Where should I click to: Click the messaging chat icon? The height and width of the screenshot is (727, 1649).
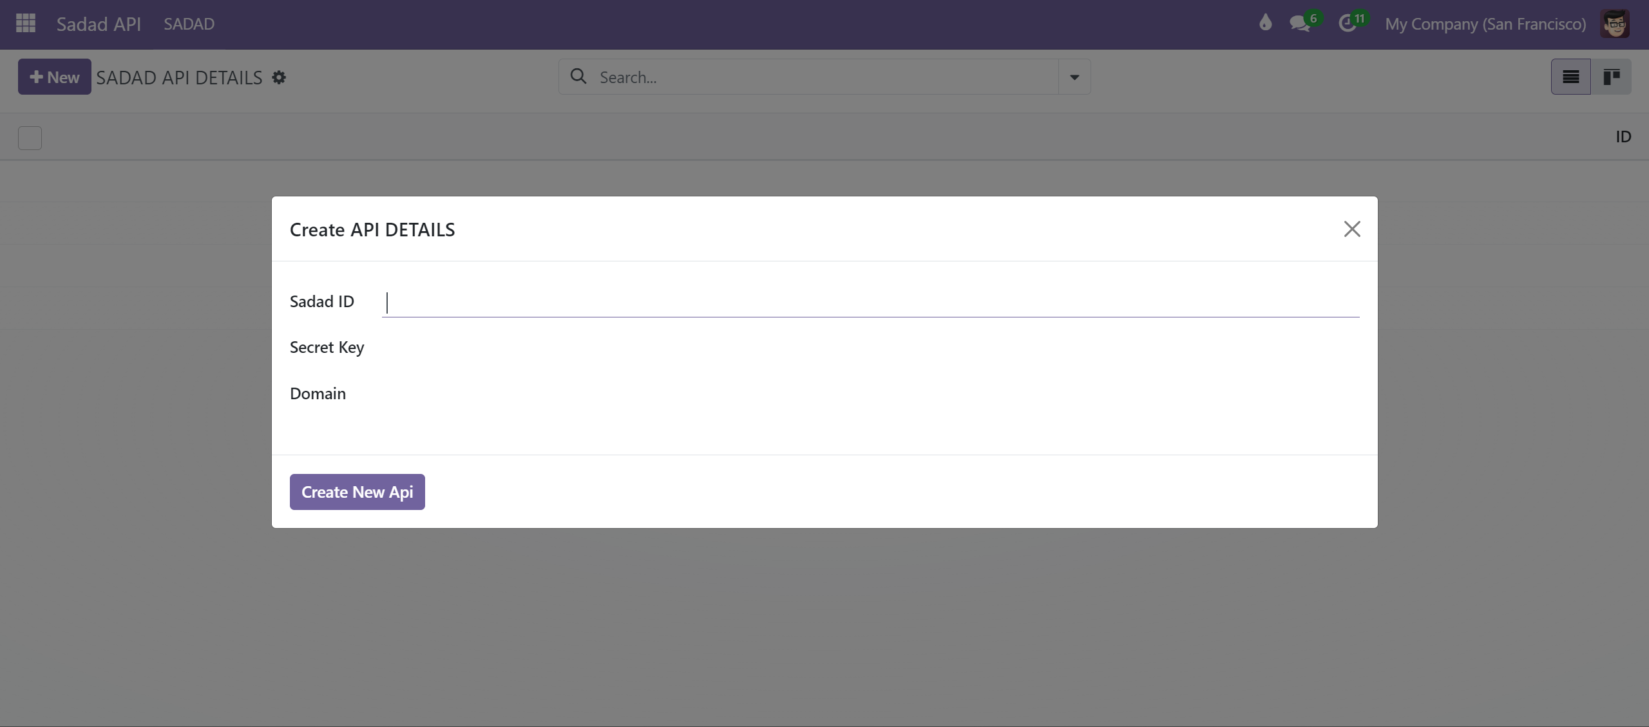pos(1303,23)
